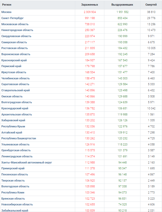Click the Зараженных column header
Viewport: 162px width, 212px height.
[x=90, y=5]
